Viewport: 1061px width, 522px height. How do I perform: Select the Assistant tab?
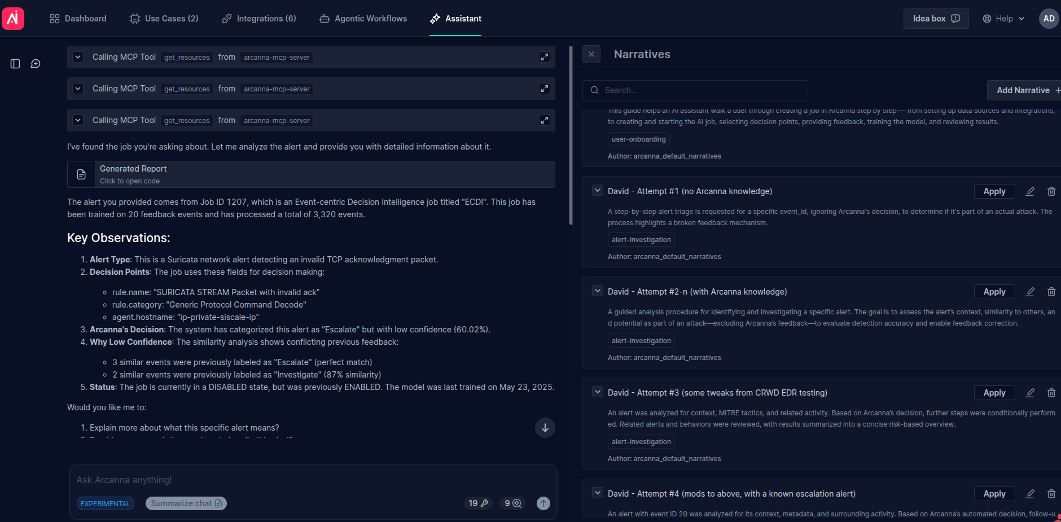455,19
